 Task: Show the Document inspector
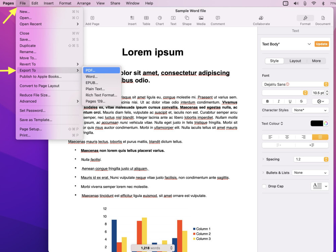323,18
